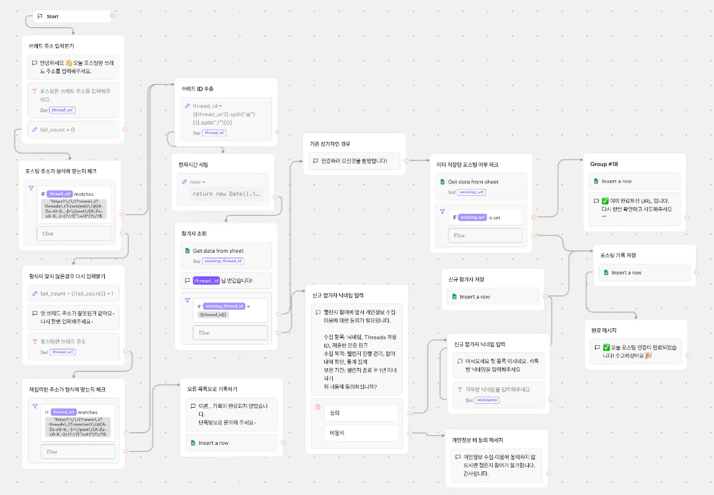Click the checkbox icon above 동의 choice
Screen dimensions: 714x495
click(x=318, y=407)
